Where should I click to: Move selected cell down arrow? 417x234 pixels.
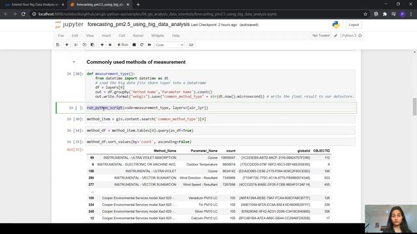(110, 45)
